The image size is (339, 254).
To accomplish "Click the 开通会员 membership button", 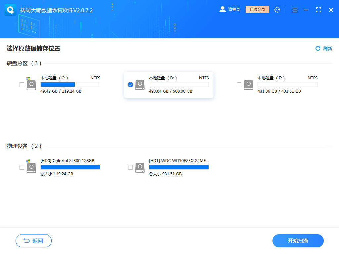I will coord(257,9).
